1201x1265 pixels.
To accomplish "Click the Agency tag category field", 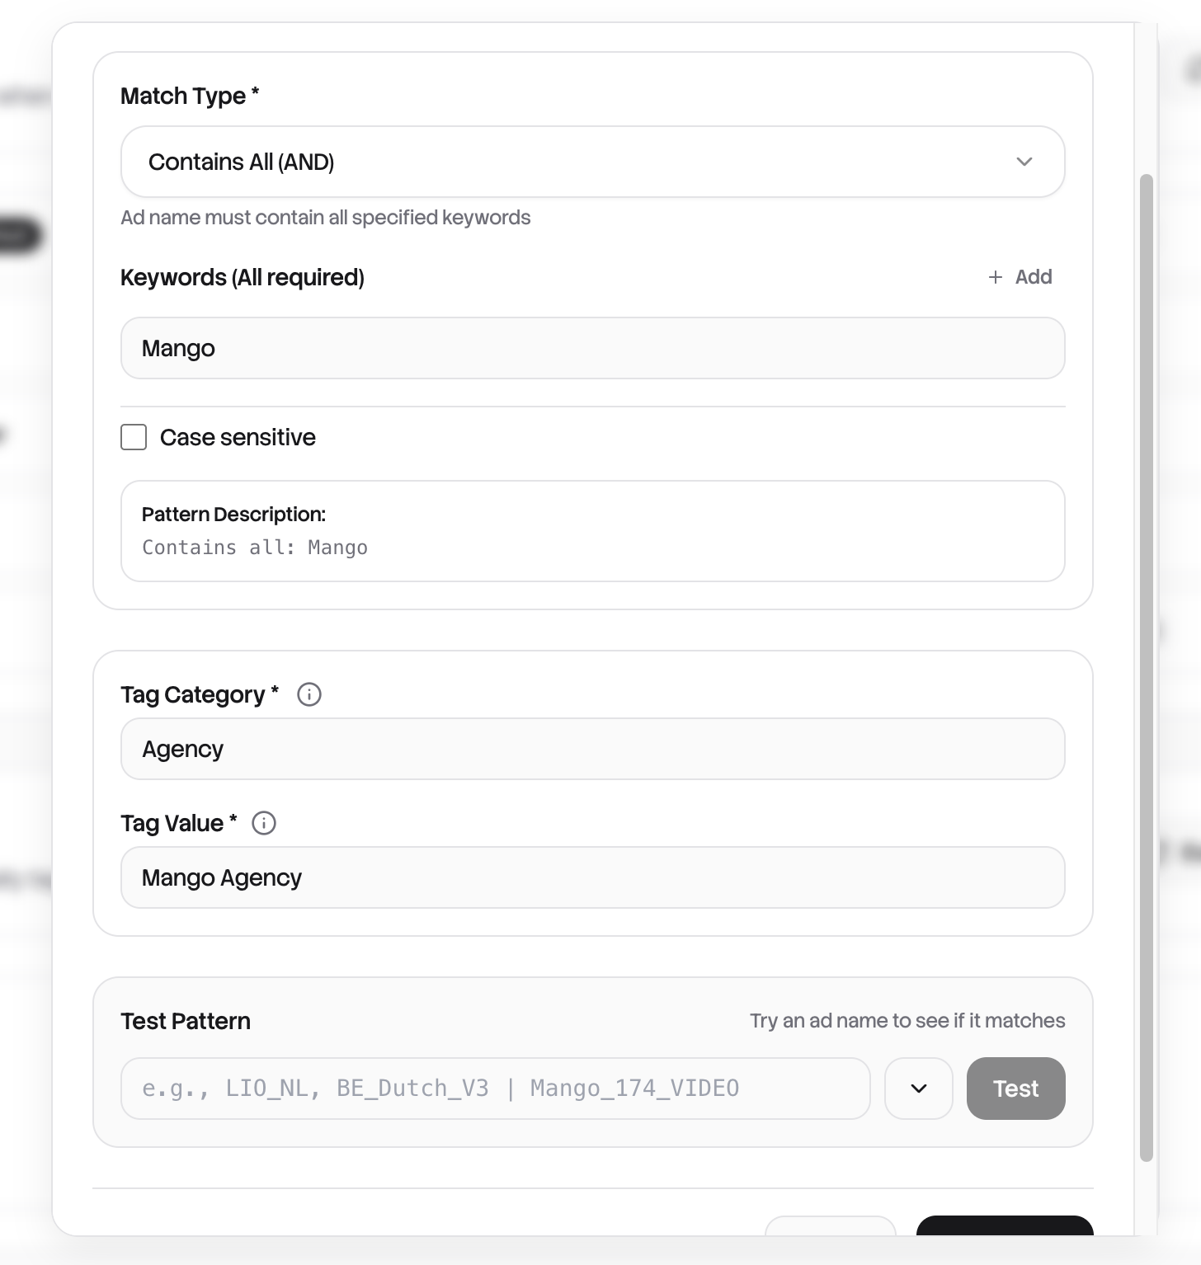I will [593, 748].
